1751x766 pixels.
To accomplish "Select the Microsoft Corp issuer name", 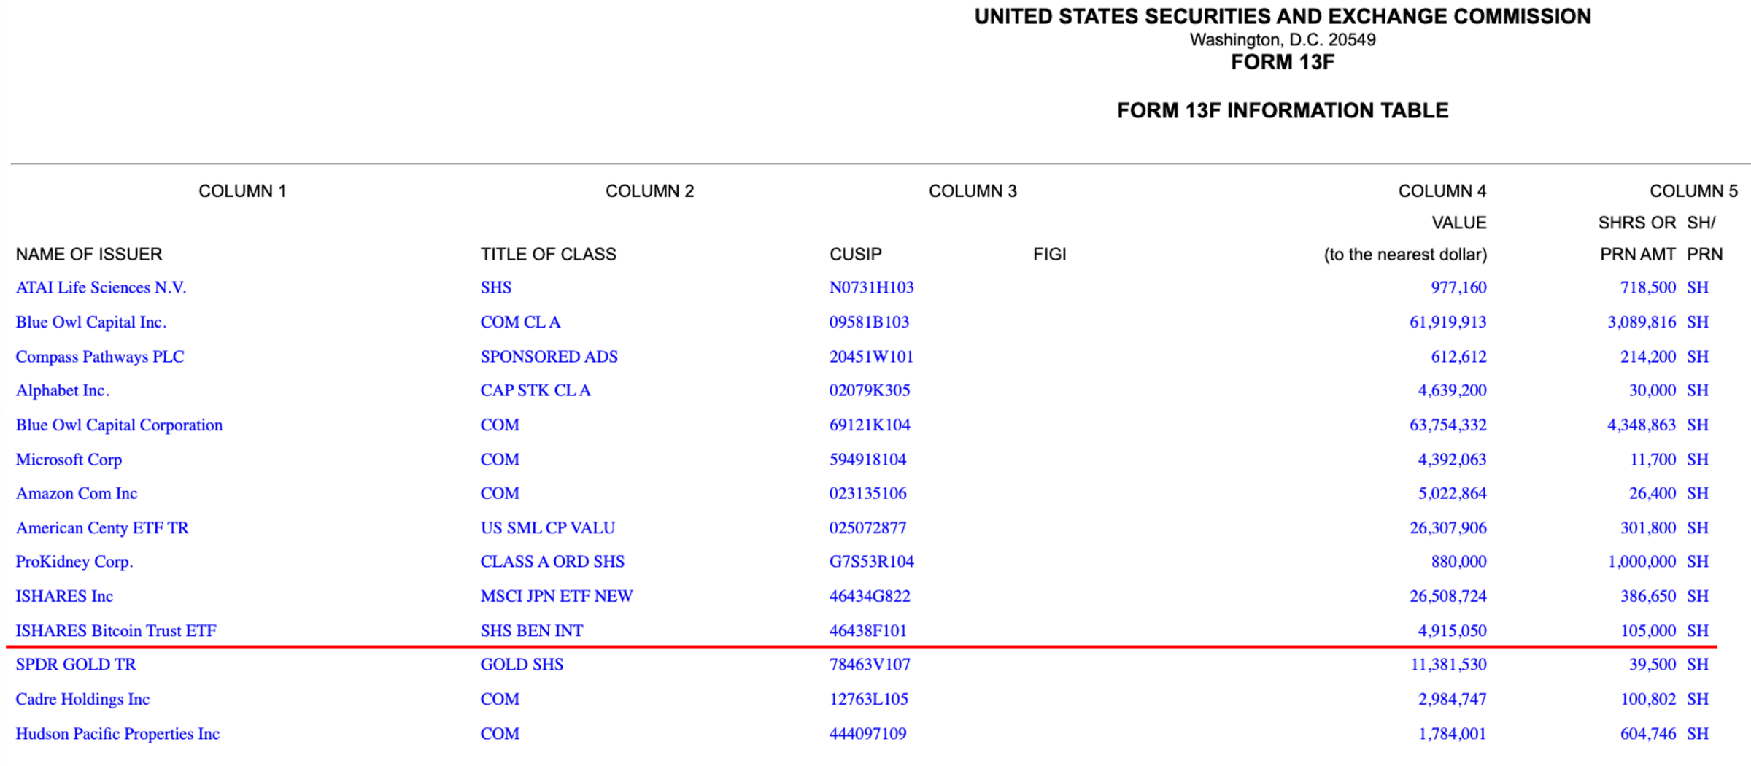I will 69,460.
